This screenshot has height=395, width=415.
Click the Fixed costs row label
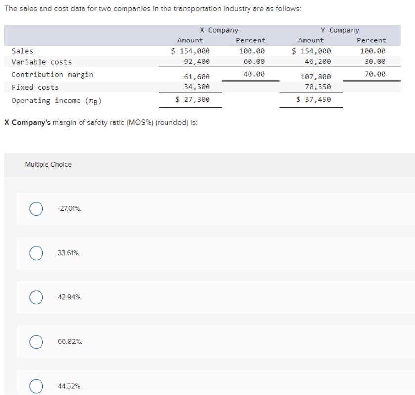coord(35,87)
